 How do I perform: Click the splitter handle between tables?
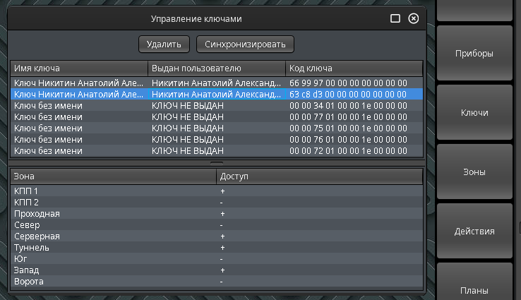coord(217,162)
